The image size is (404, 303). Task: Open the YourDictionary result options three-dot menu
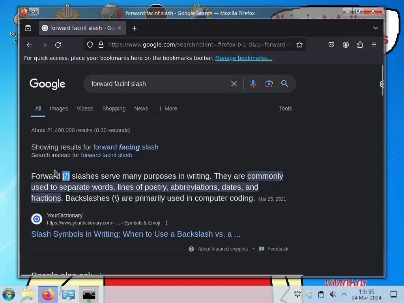(166, 223)
